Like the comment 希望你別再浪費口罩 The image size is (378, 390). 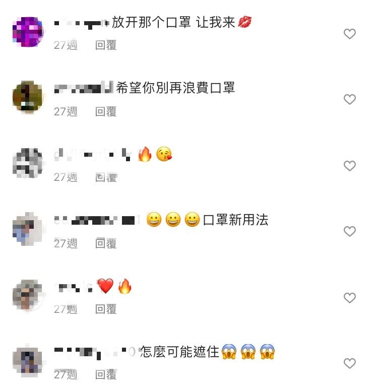pos(349,99)
